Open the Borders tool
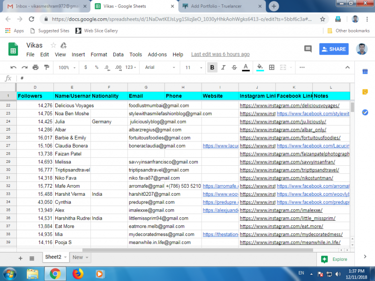 [272, 67]
